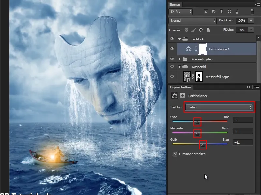Screen dimensions: 261x195
Task: Click link icon of Wasserfall Kopie mask
Action: [x=193, y=76]
